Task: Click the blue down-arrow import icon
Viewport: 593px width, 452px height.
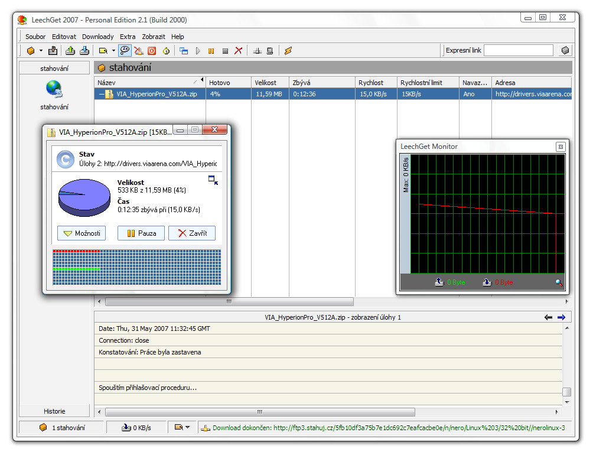Action: click(84, 51)
